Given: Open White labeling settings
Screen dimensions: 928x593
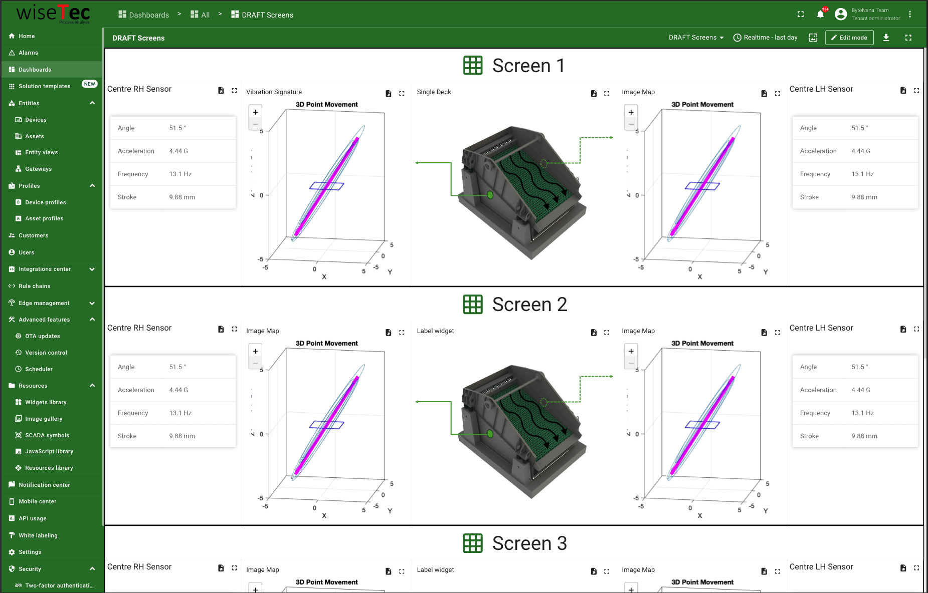Looking at the screenshot, I should (x=52, y=535).
